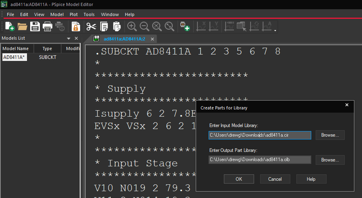Image resolution: width=362 pixels, height=198 pixels.
Task: Open the Help menu
Action: pos(130,14)
